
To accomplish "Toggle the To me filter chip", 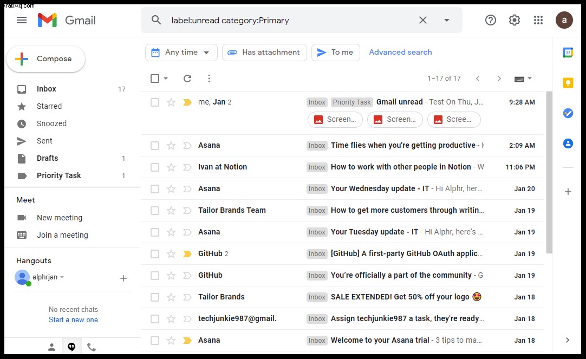I will [336, 53].
